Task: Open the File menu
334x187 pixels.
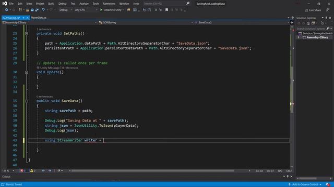Action: 11,4
